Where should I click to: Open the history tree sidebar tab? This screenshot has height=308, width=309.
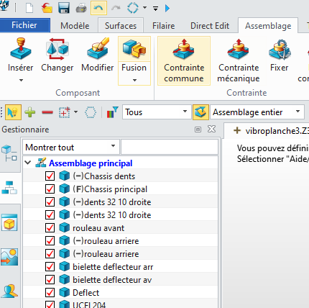click(x=9, y=153)
